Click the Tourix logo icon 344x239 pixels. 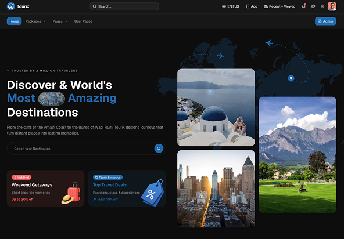point(10,6)
